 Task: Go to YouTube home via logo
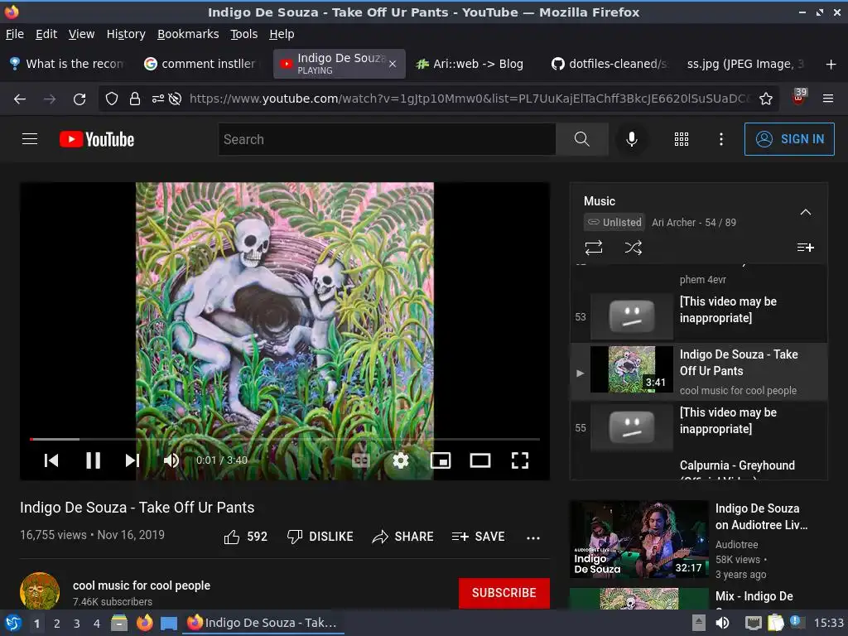point(97,139)
